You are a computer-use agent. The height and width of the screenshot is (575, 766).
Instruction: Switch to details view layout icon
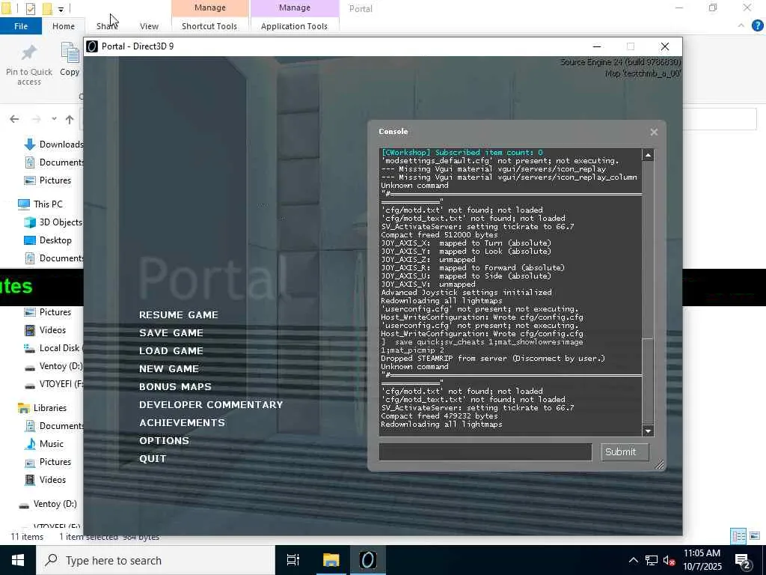click(x=738, y=536)
